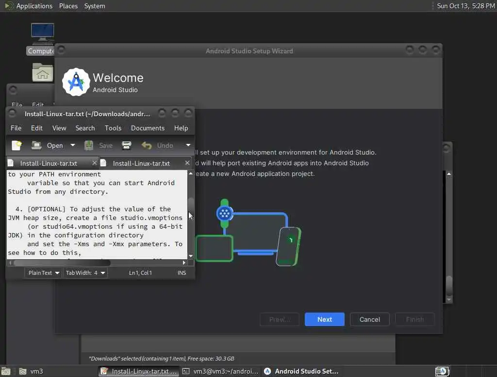
Task: Click the Android Studio logo icon
Action: point(76,82)
